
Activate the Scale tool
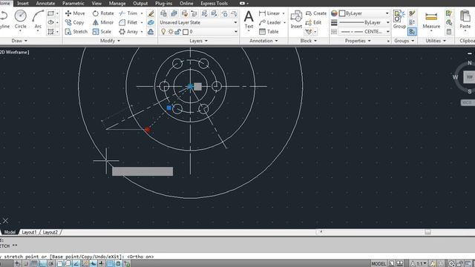(102, 31)
